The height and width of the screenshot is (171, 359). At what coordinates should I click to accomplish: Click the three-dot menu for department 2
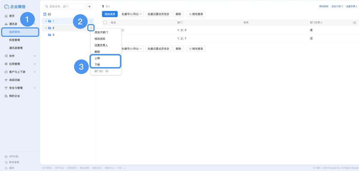click(91, 28)
